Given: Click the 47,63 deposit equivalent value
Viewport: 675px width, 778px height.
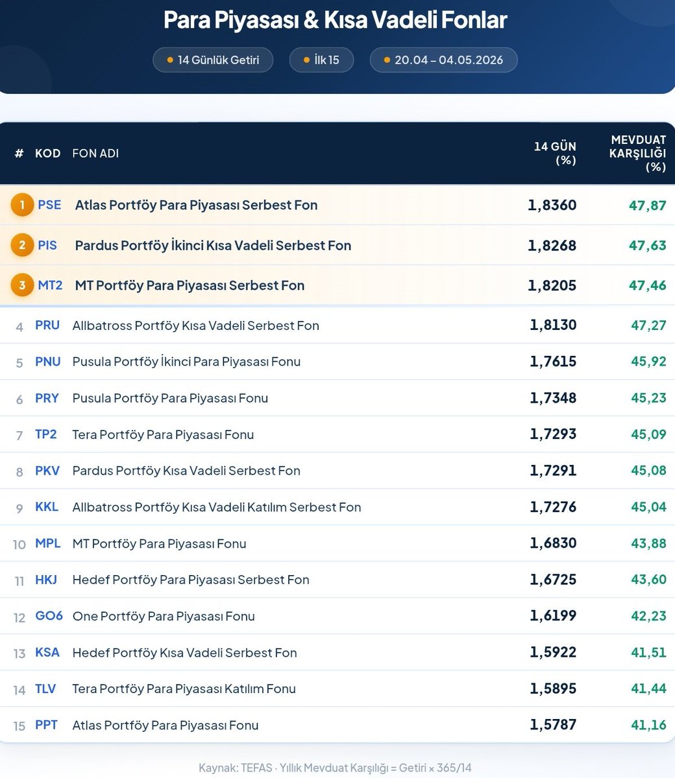Looking at the screenshot, I should pos(648,246).
